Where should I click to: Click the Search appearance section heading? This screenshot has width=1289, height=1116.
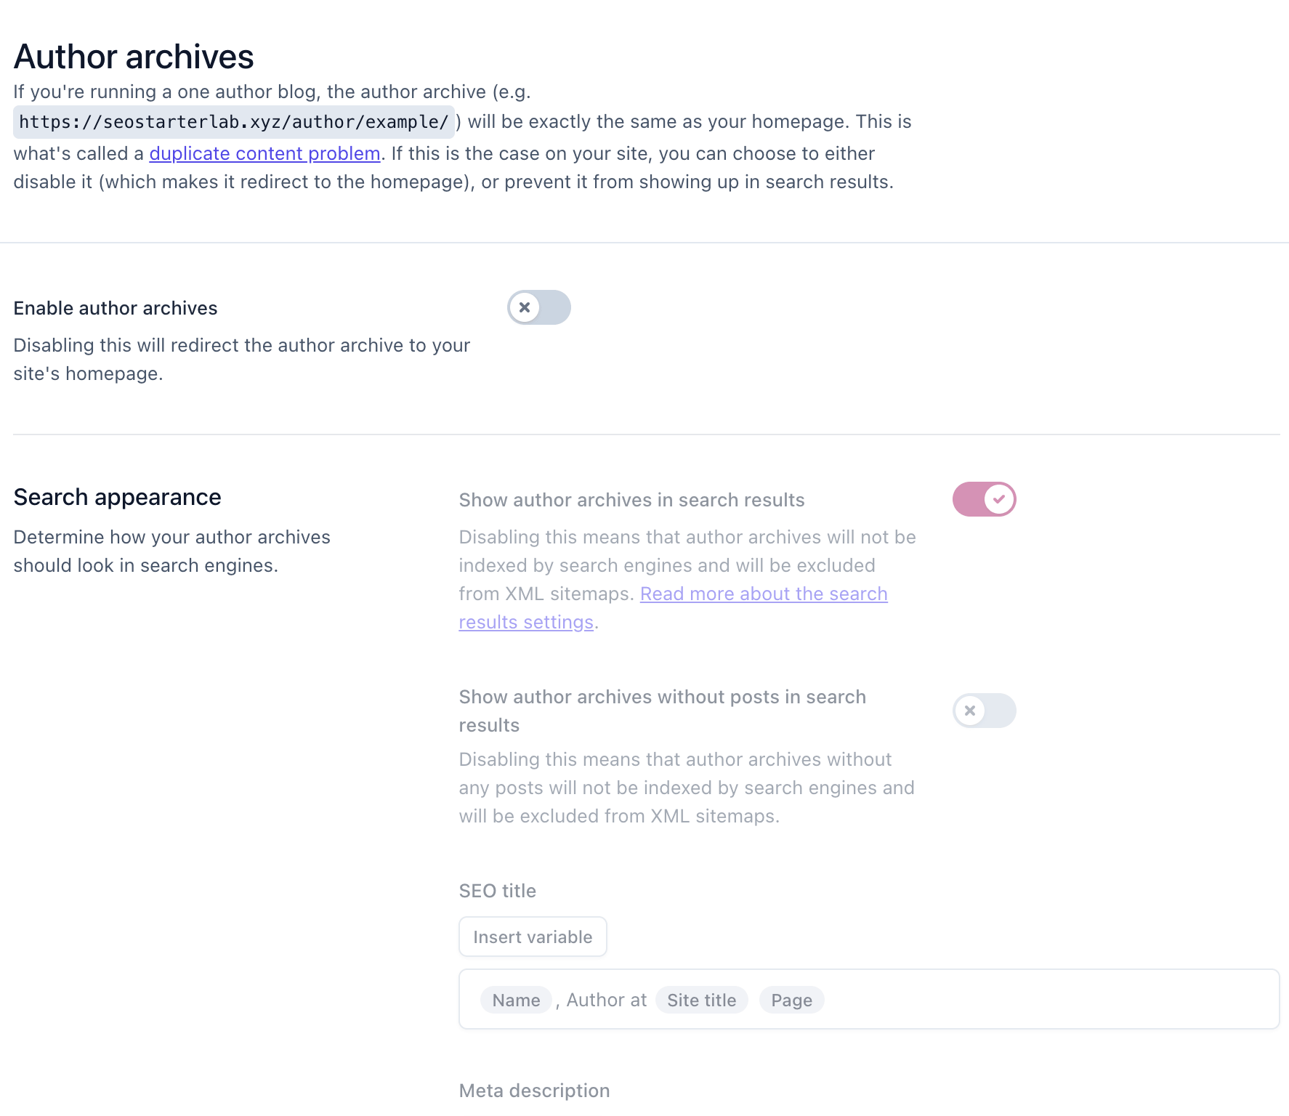(x=117, y=497)
